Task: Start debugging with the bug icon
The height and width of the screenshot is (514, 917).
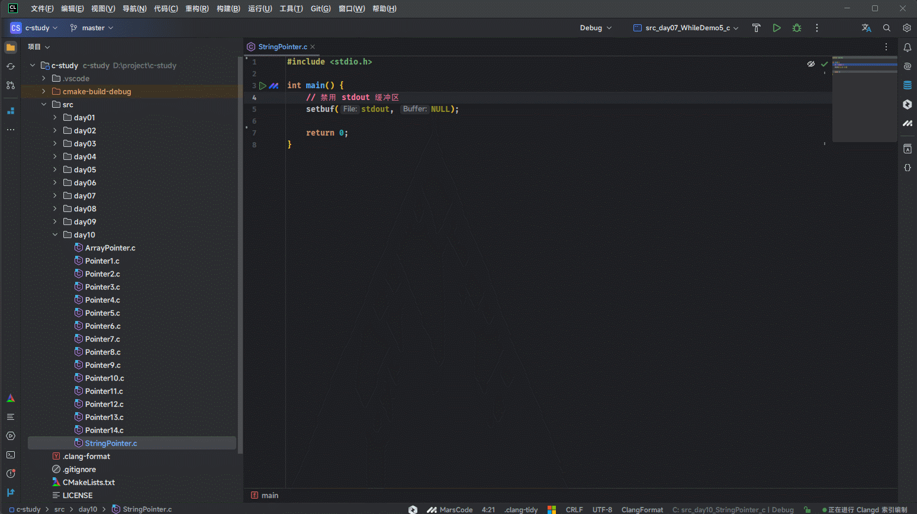Action: coord(796,27)
